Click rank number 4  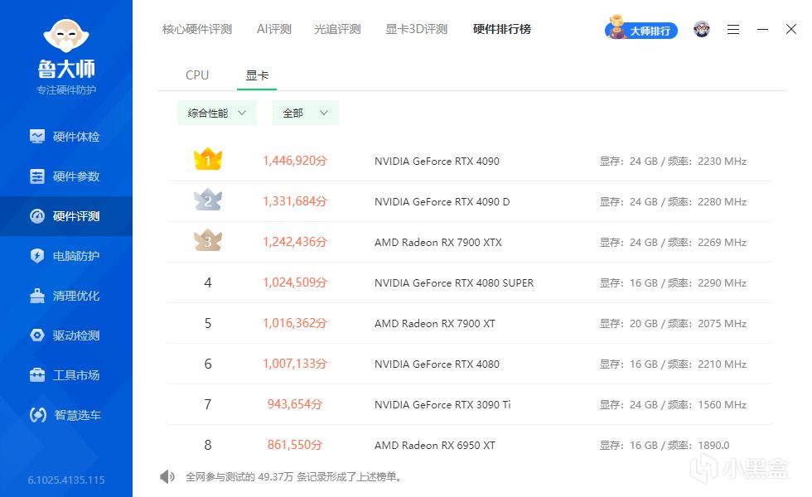coord(208,282)
